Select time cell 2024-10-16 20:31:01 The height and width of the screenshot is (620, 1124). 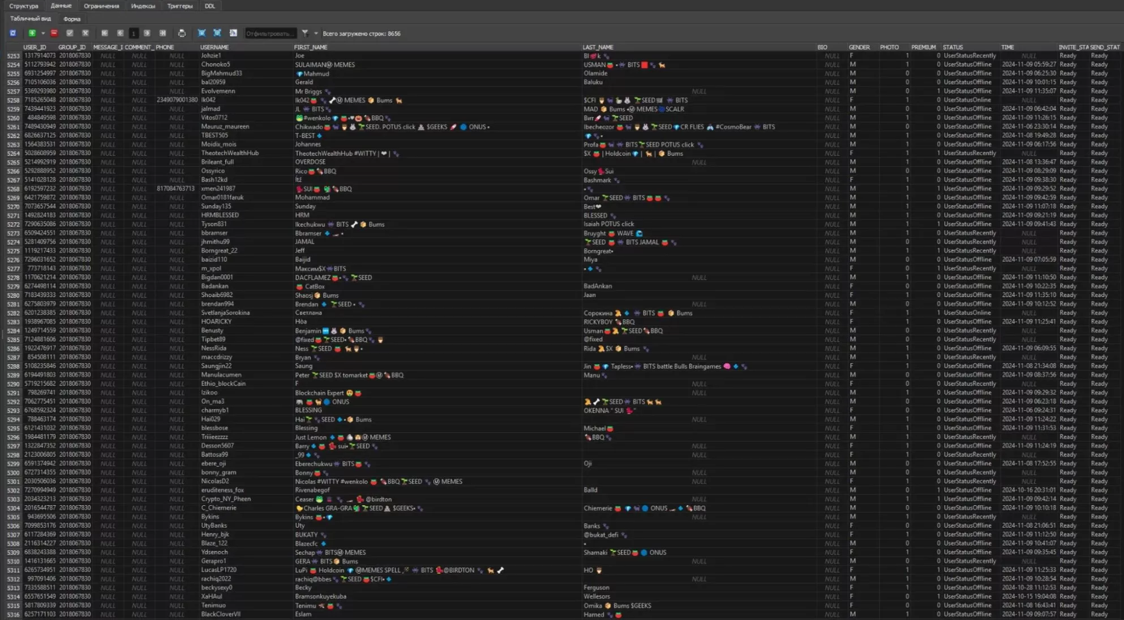[x=1028, y=490]
